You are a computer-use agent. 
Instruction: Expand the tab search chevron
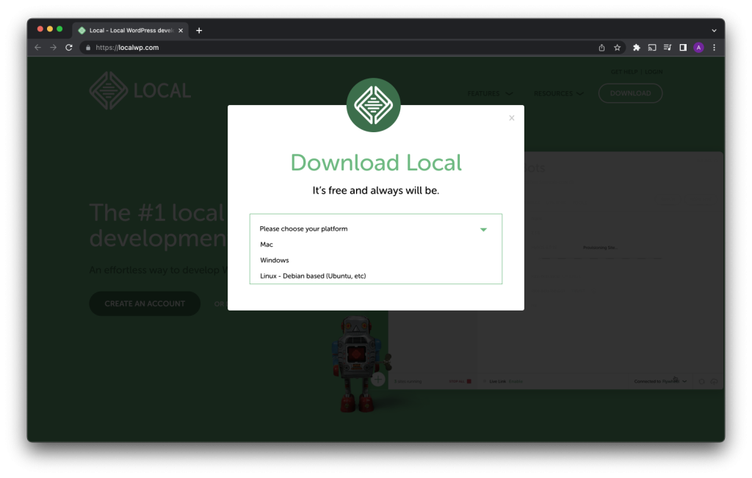pyautogui.click(x=714, y=30)
